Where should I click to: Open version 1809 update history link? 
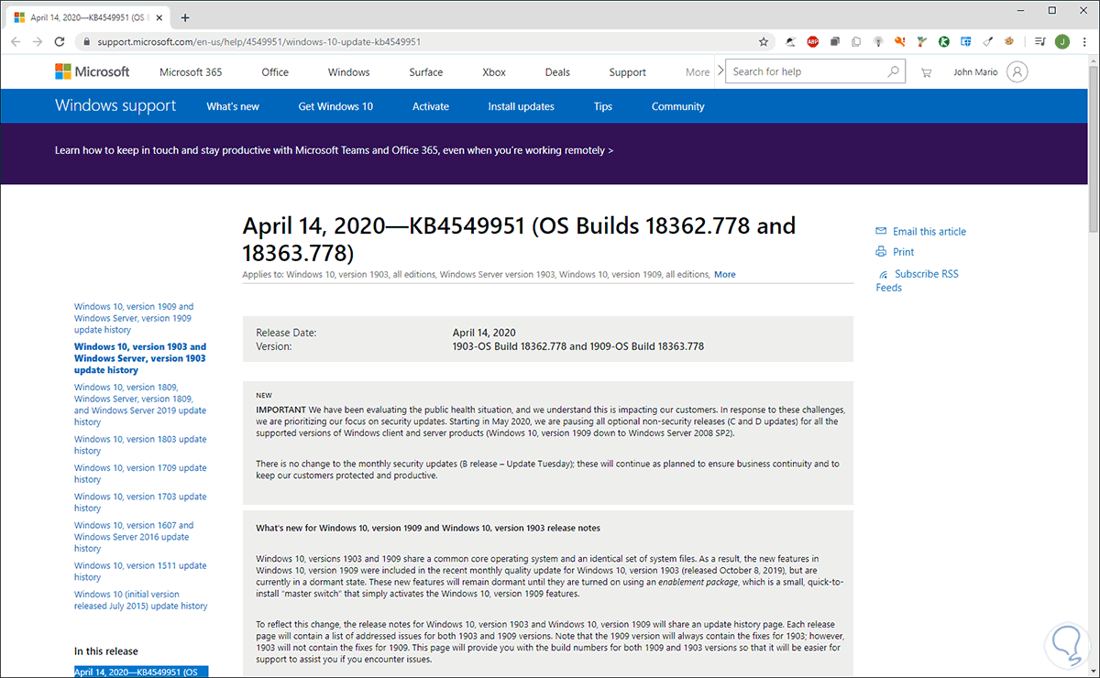point(140,405)
